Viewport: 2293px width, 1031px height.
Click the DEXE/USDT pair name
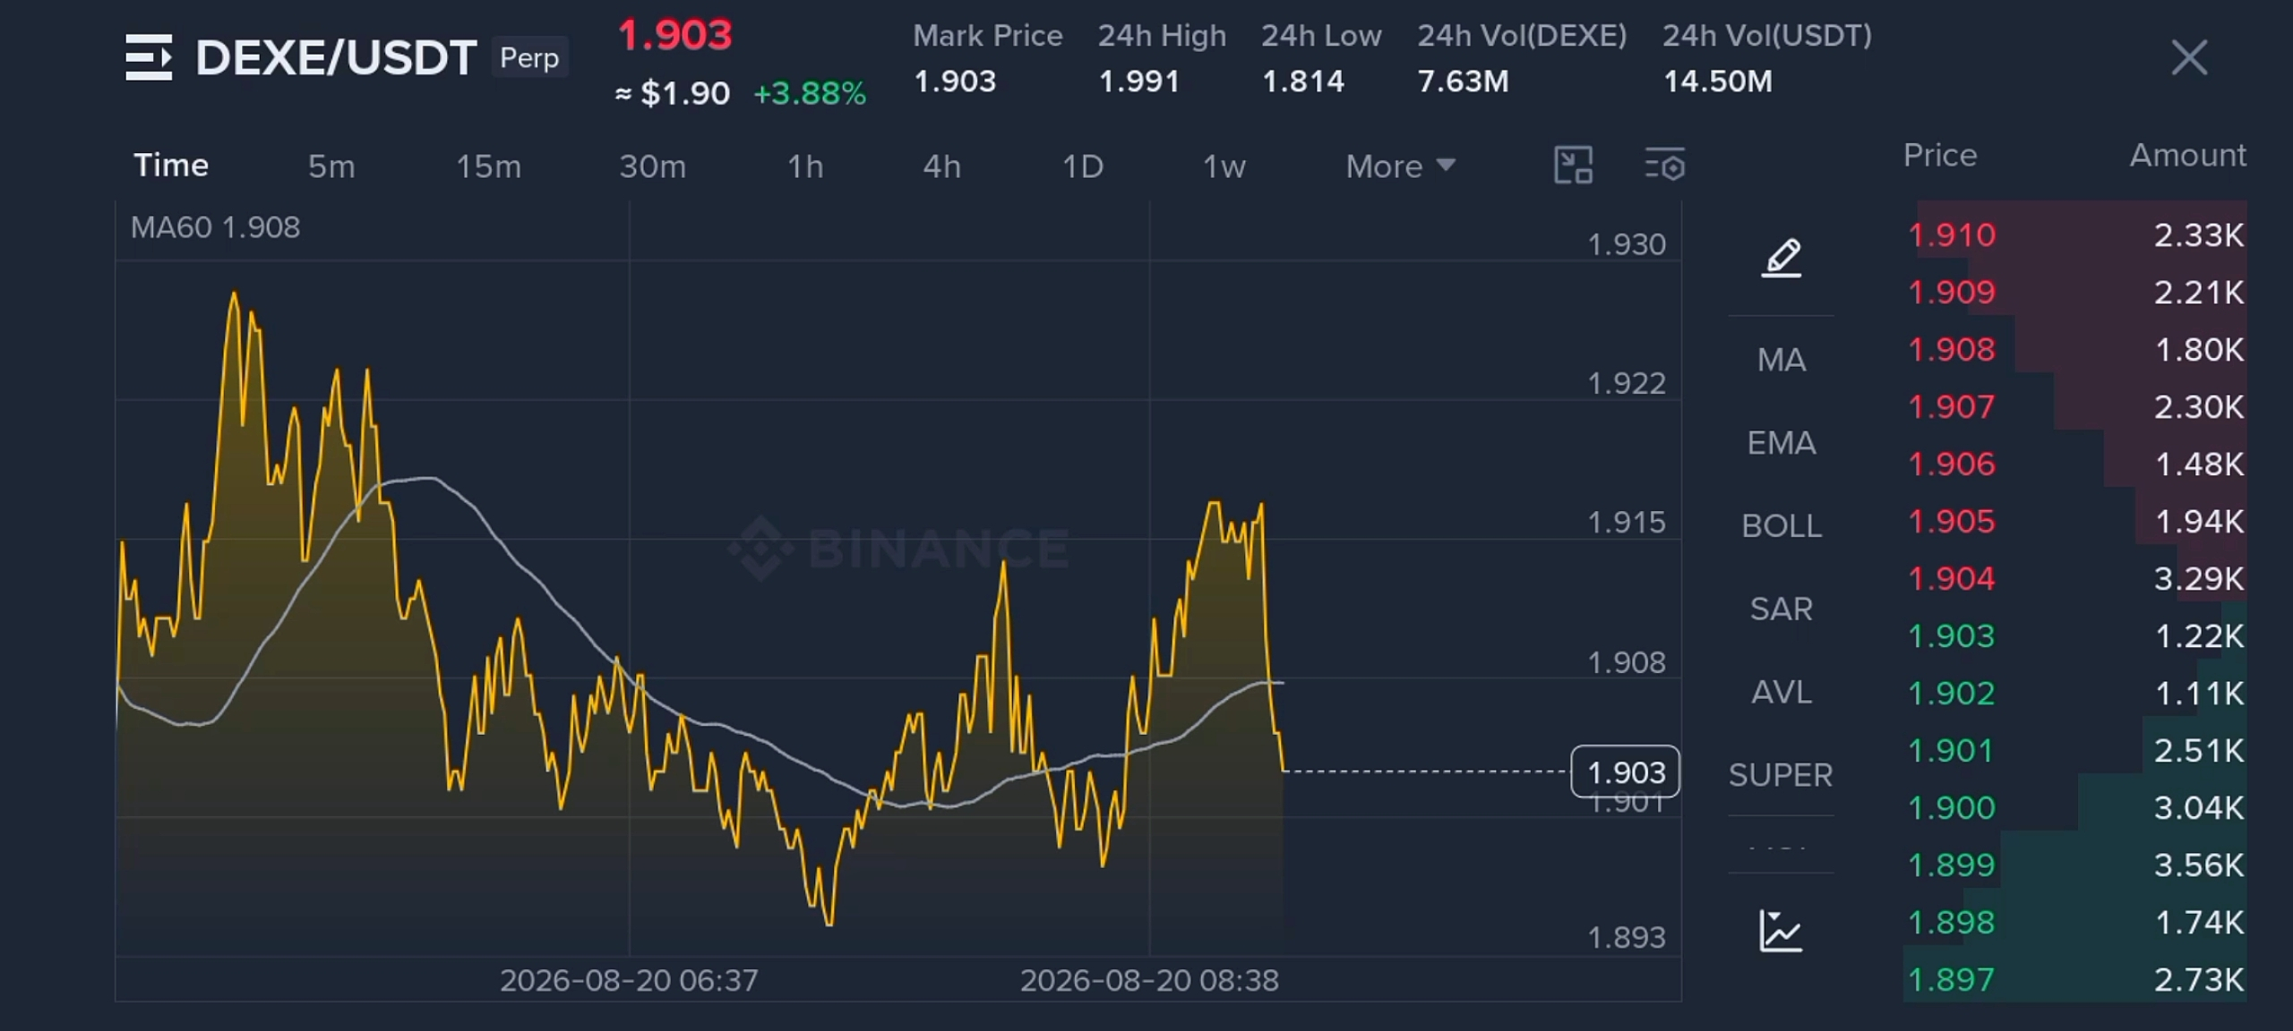coord(336,58)
